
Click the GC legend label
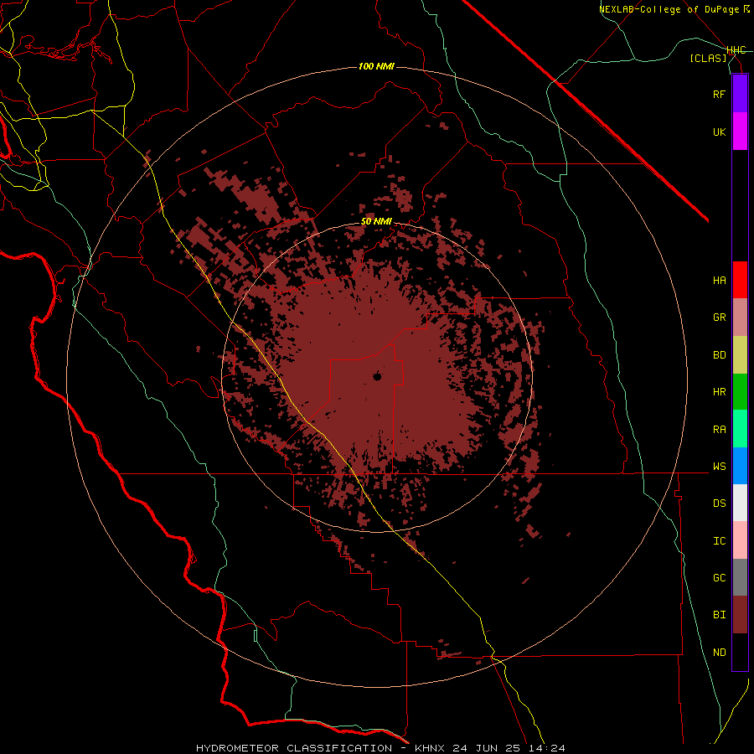[x=719, y=577]
